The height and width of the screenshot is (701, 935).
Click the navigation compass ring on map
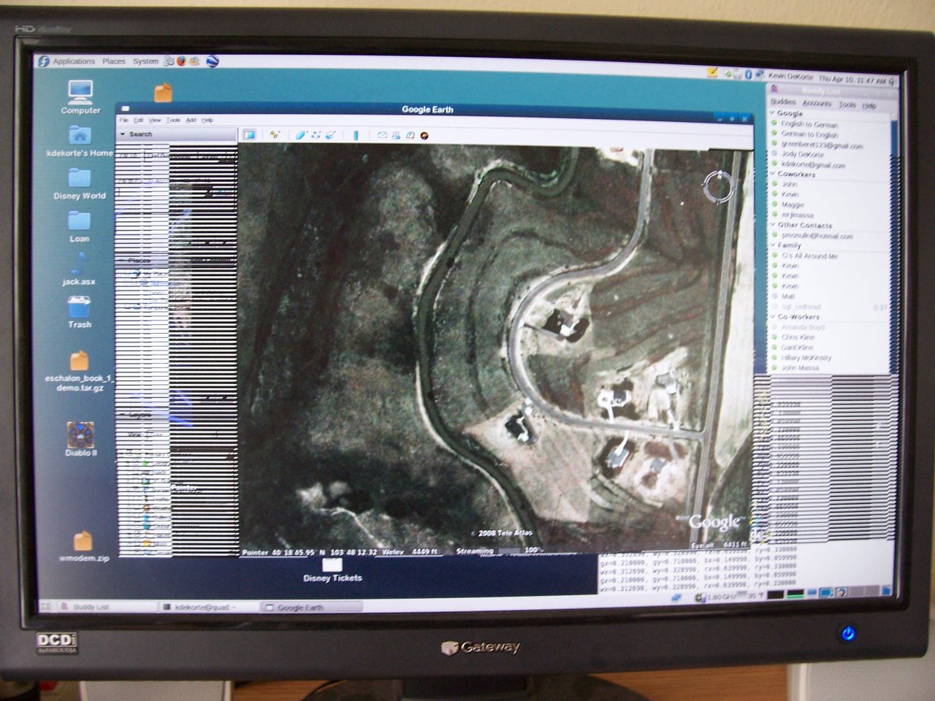(717, 186)
